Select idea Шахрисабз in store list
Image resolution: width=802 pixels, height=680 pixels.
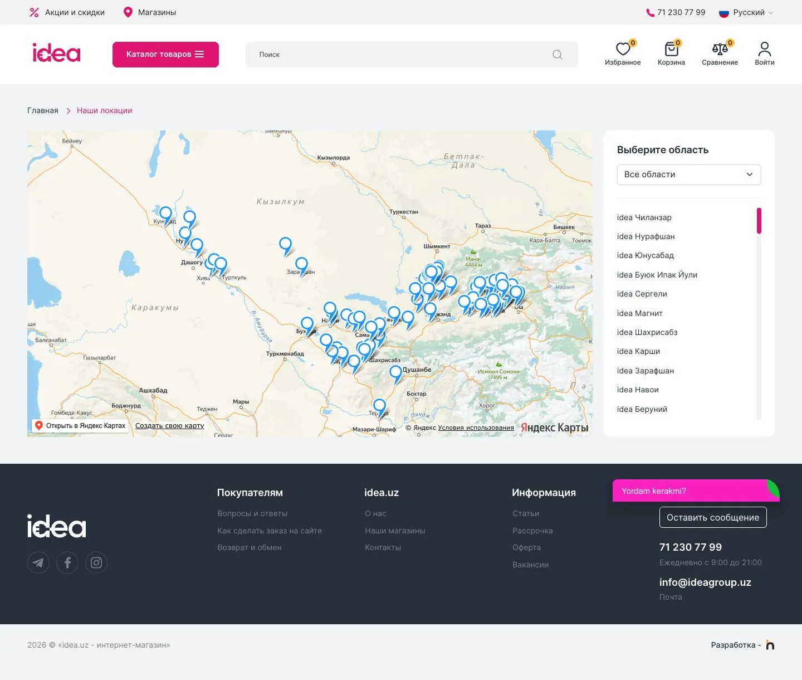647,332
